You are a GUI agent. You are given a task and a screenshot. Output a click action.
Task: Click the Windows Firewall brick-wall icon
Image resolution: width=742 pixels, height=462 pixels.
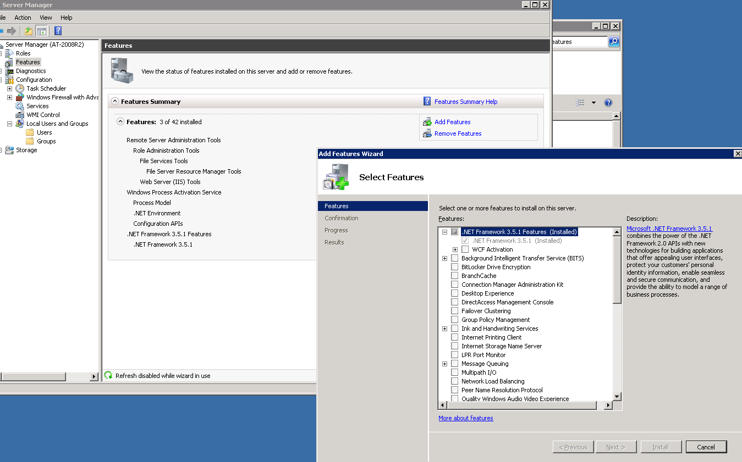click(x=20, y=97)
